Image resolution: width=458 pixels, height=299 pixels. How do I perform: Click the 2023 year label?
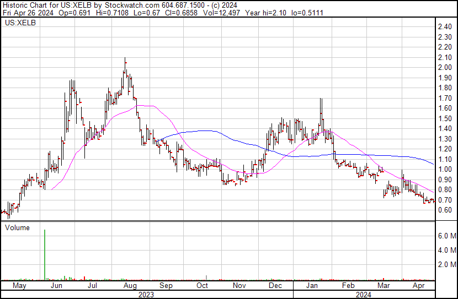click(146, 294)
